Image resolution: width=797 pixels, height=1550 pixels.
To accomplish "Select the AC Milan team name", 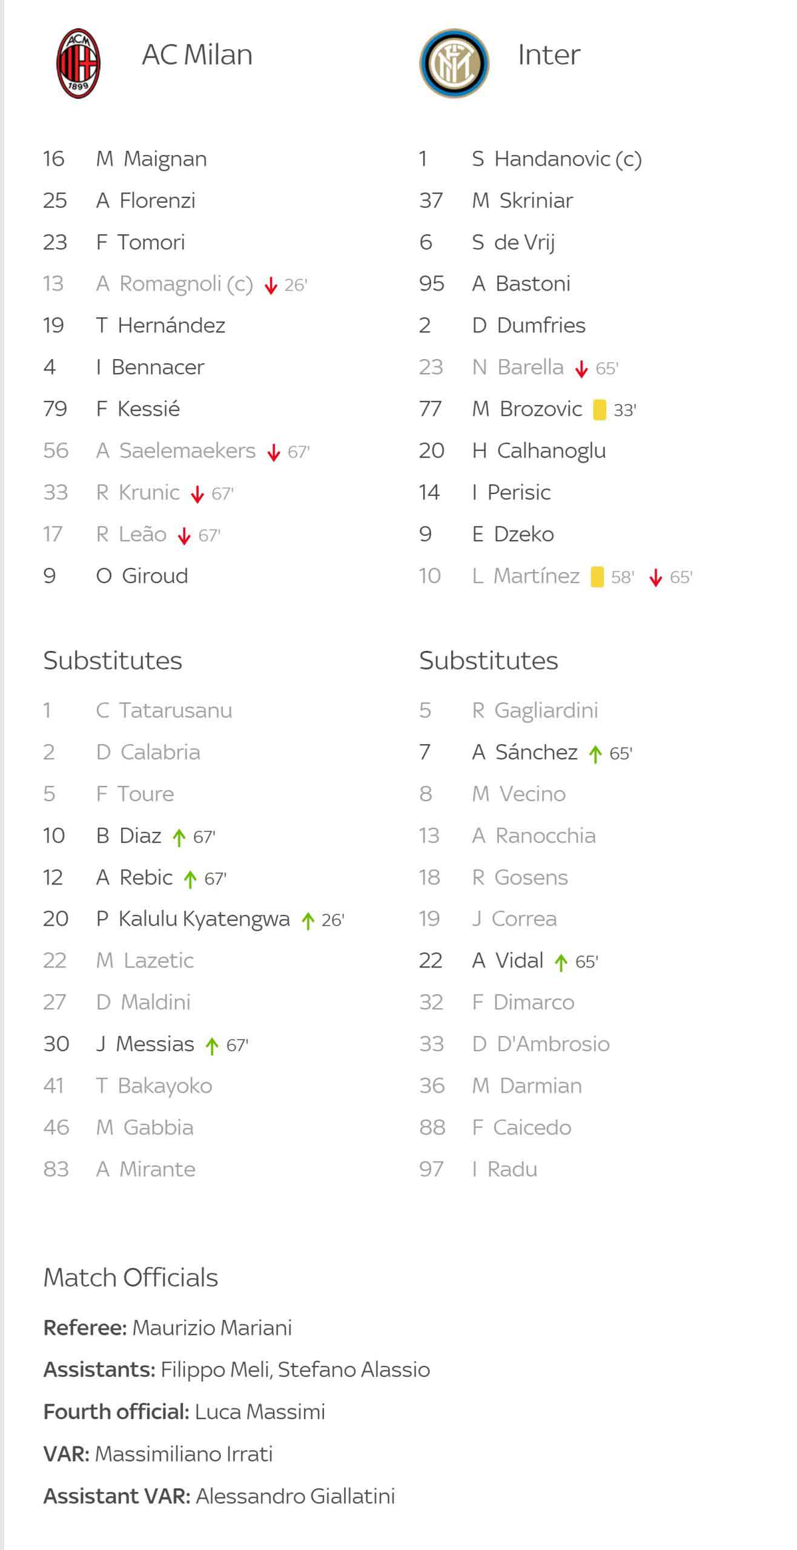I will [197, 55].
